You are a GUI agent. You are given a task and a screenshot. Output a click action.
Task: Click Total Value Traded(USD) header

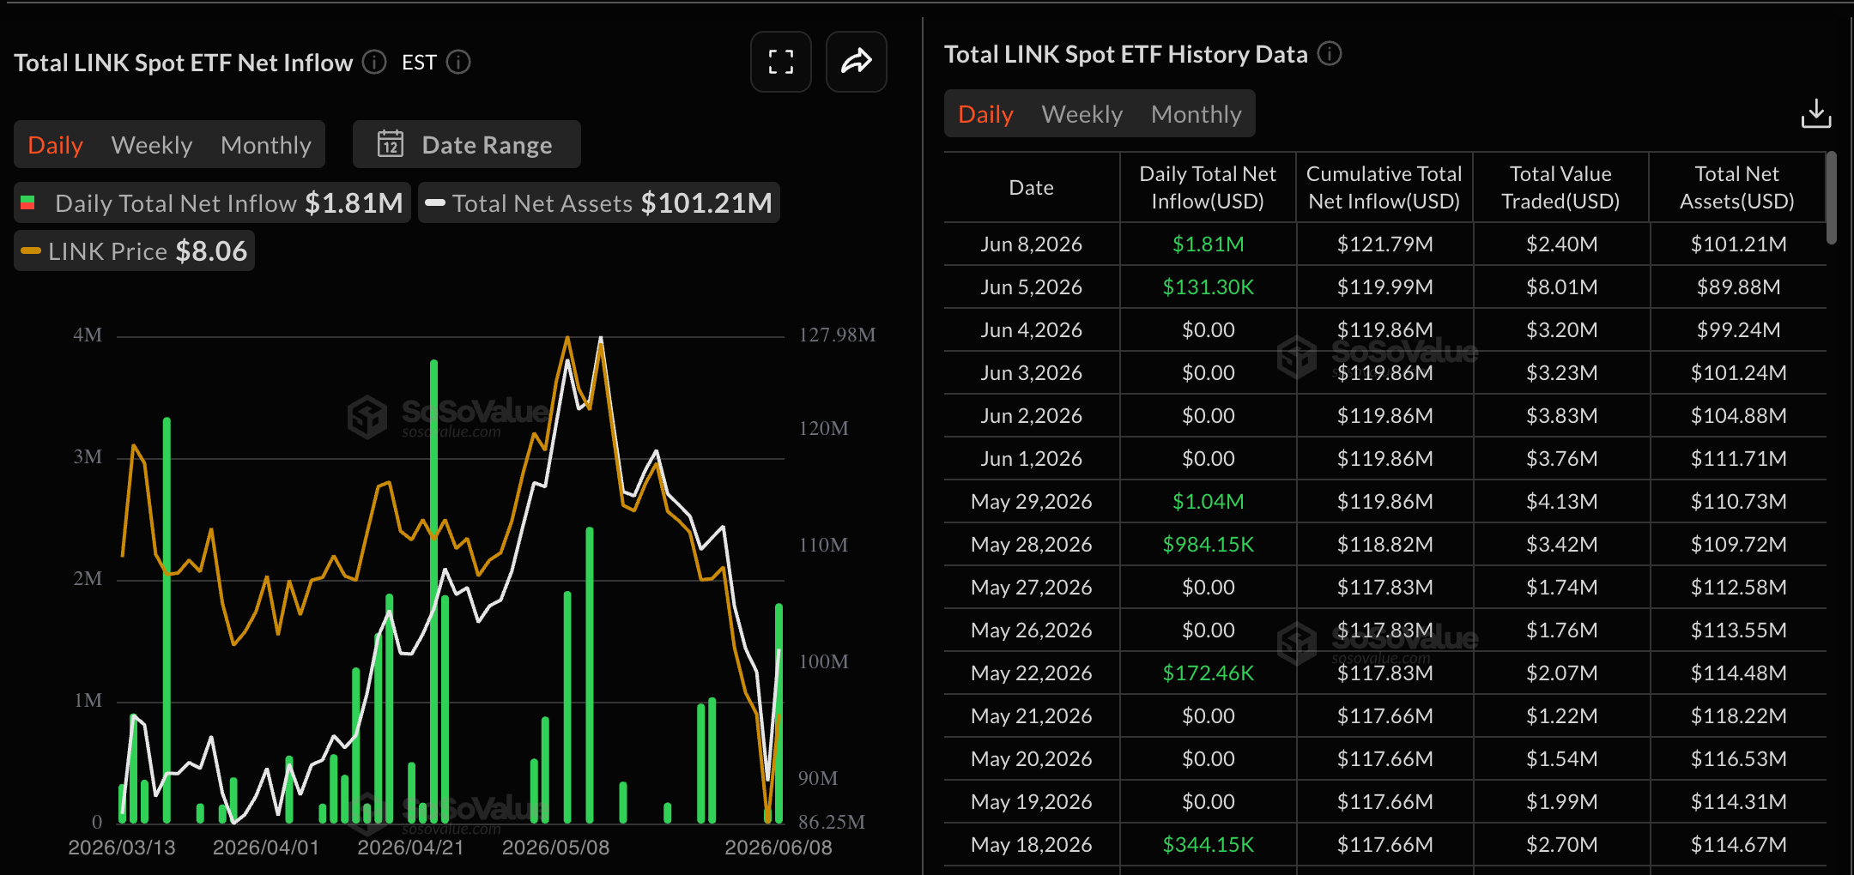1560,187
